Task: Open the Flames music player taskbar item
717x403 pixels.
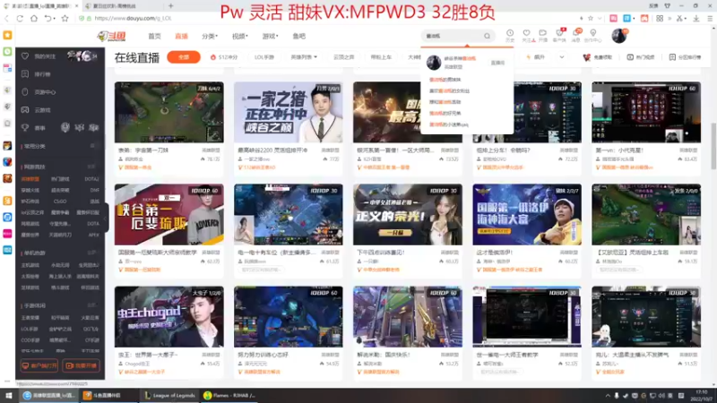Action: pyautogui.click(x=230, y=395)
